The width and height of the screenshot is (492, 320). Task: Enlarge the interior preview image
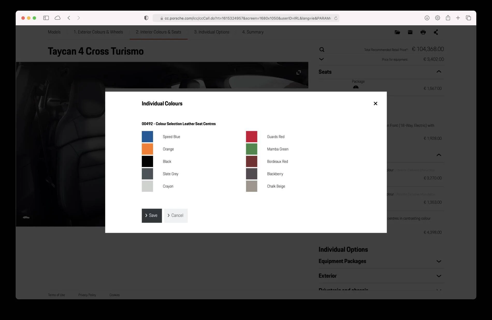[x=299, y=72]
